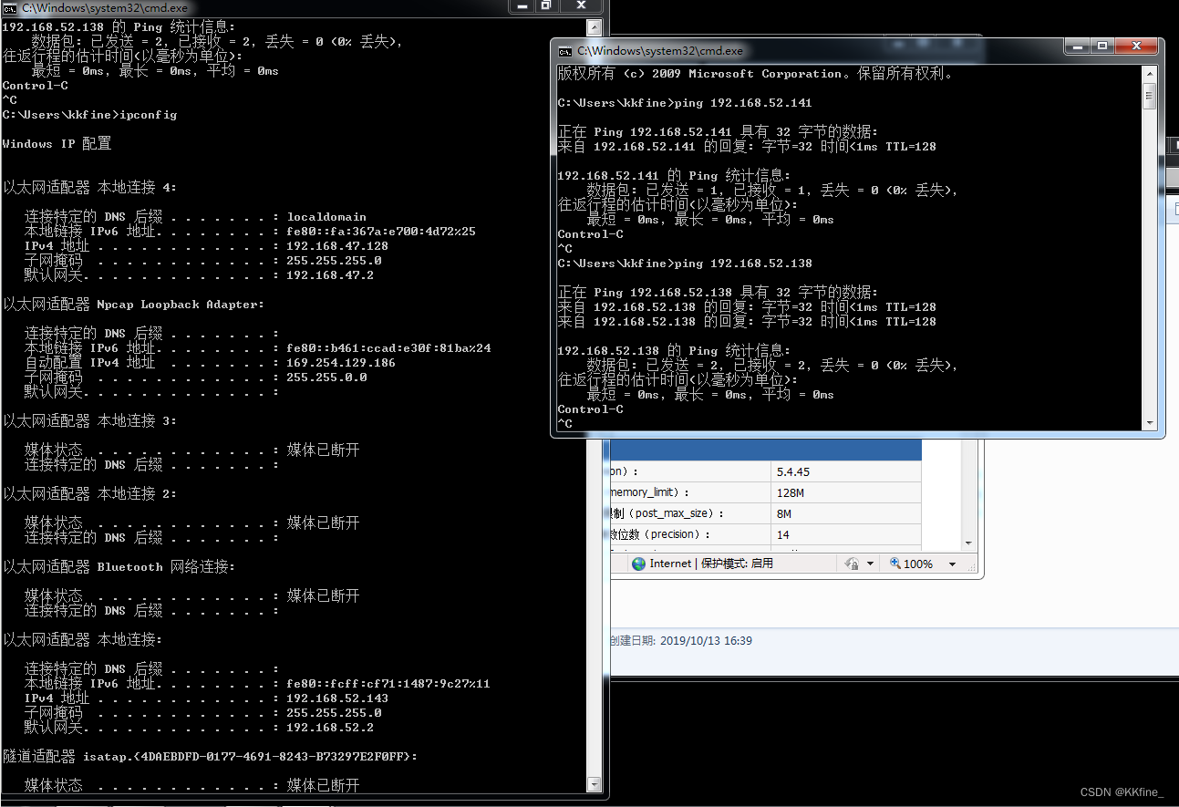The height and width of the screenshot is (807, 1179).
Task: Click the left cmd window's scrollbar up arrow
Action: tap(595, 27)
